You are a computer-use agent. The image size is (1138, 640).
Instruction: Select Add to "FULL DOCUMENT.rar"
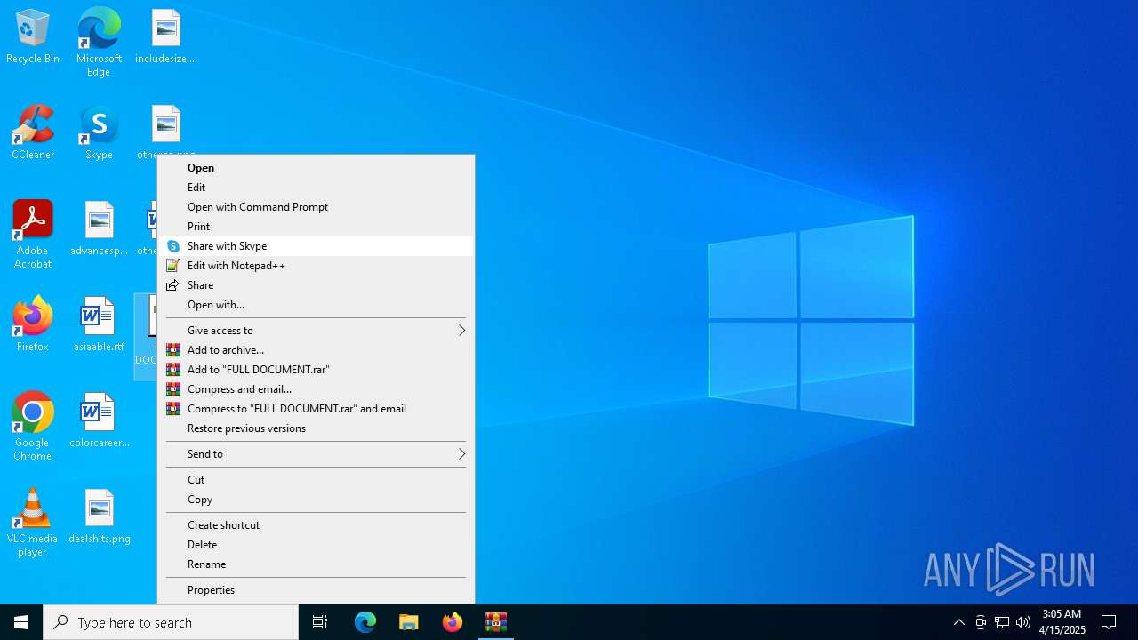click(316, 370)
